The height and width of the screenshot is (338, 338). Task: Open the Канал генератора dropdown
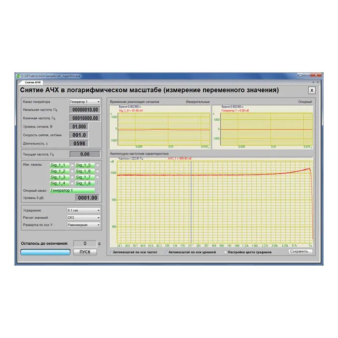tap(84, 101)
